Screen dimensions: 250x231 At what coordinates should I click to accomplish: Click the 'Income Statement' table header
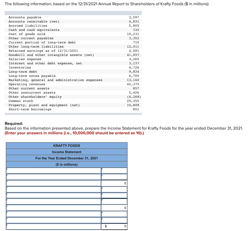pyautogui.click(x=67, y=152)
